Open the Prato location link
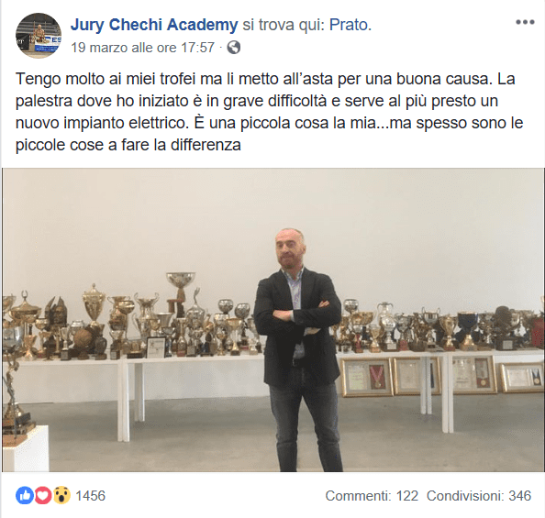Viewport: 545px width, 518px height. click(x=350, y=25)
